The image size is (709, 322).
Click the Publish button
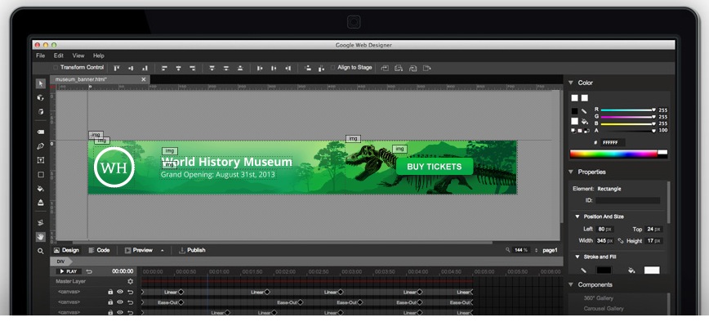[192, 250]
